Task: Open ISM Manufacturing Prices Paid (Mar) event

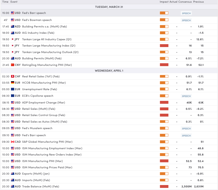Action: coord(47,167)
